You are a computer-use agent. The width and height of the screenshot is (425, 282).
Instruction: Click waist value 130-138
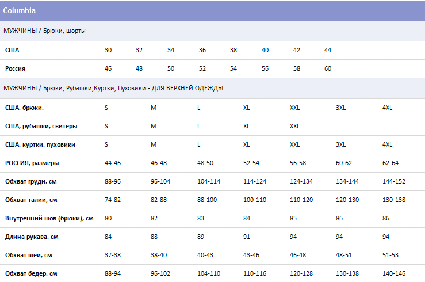coord(394,200)
